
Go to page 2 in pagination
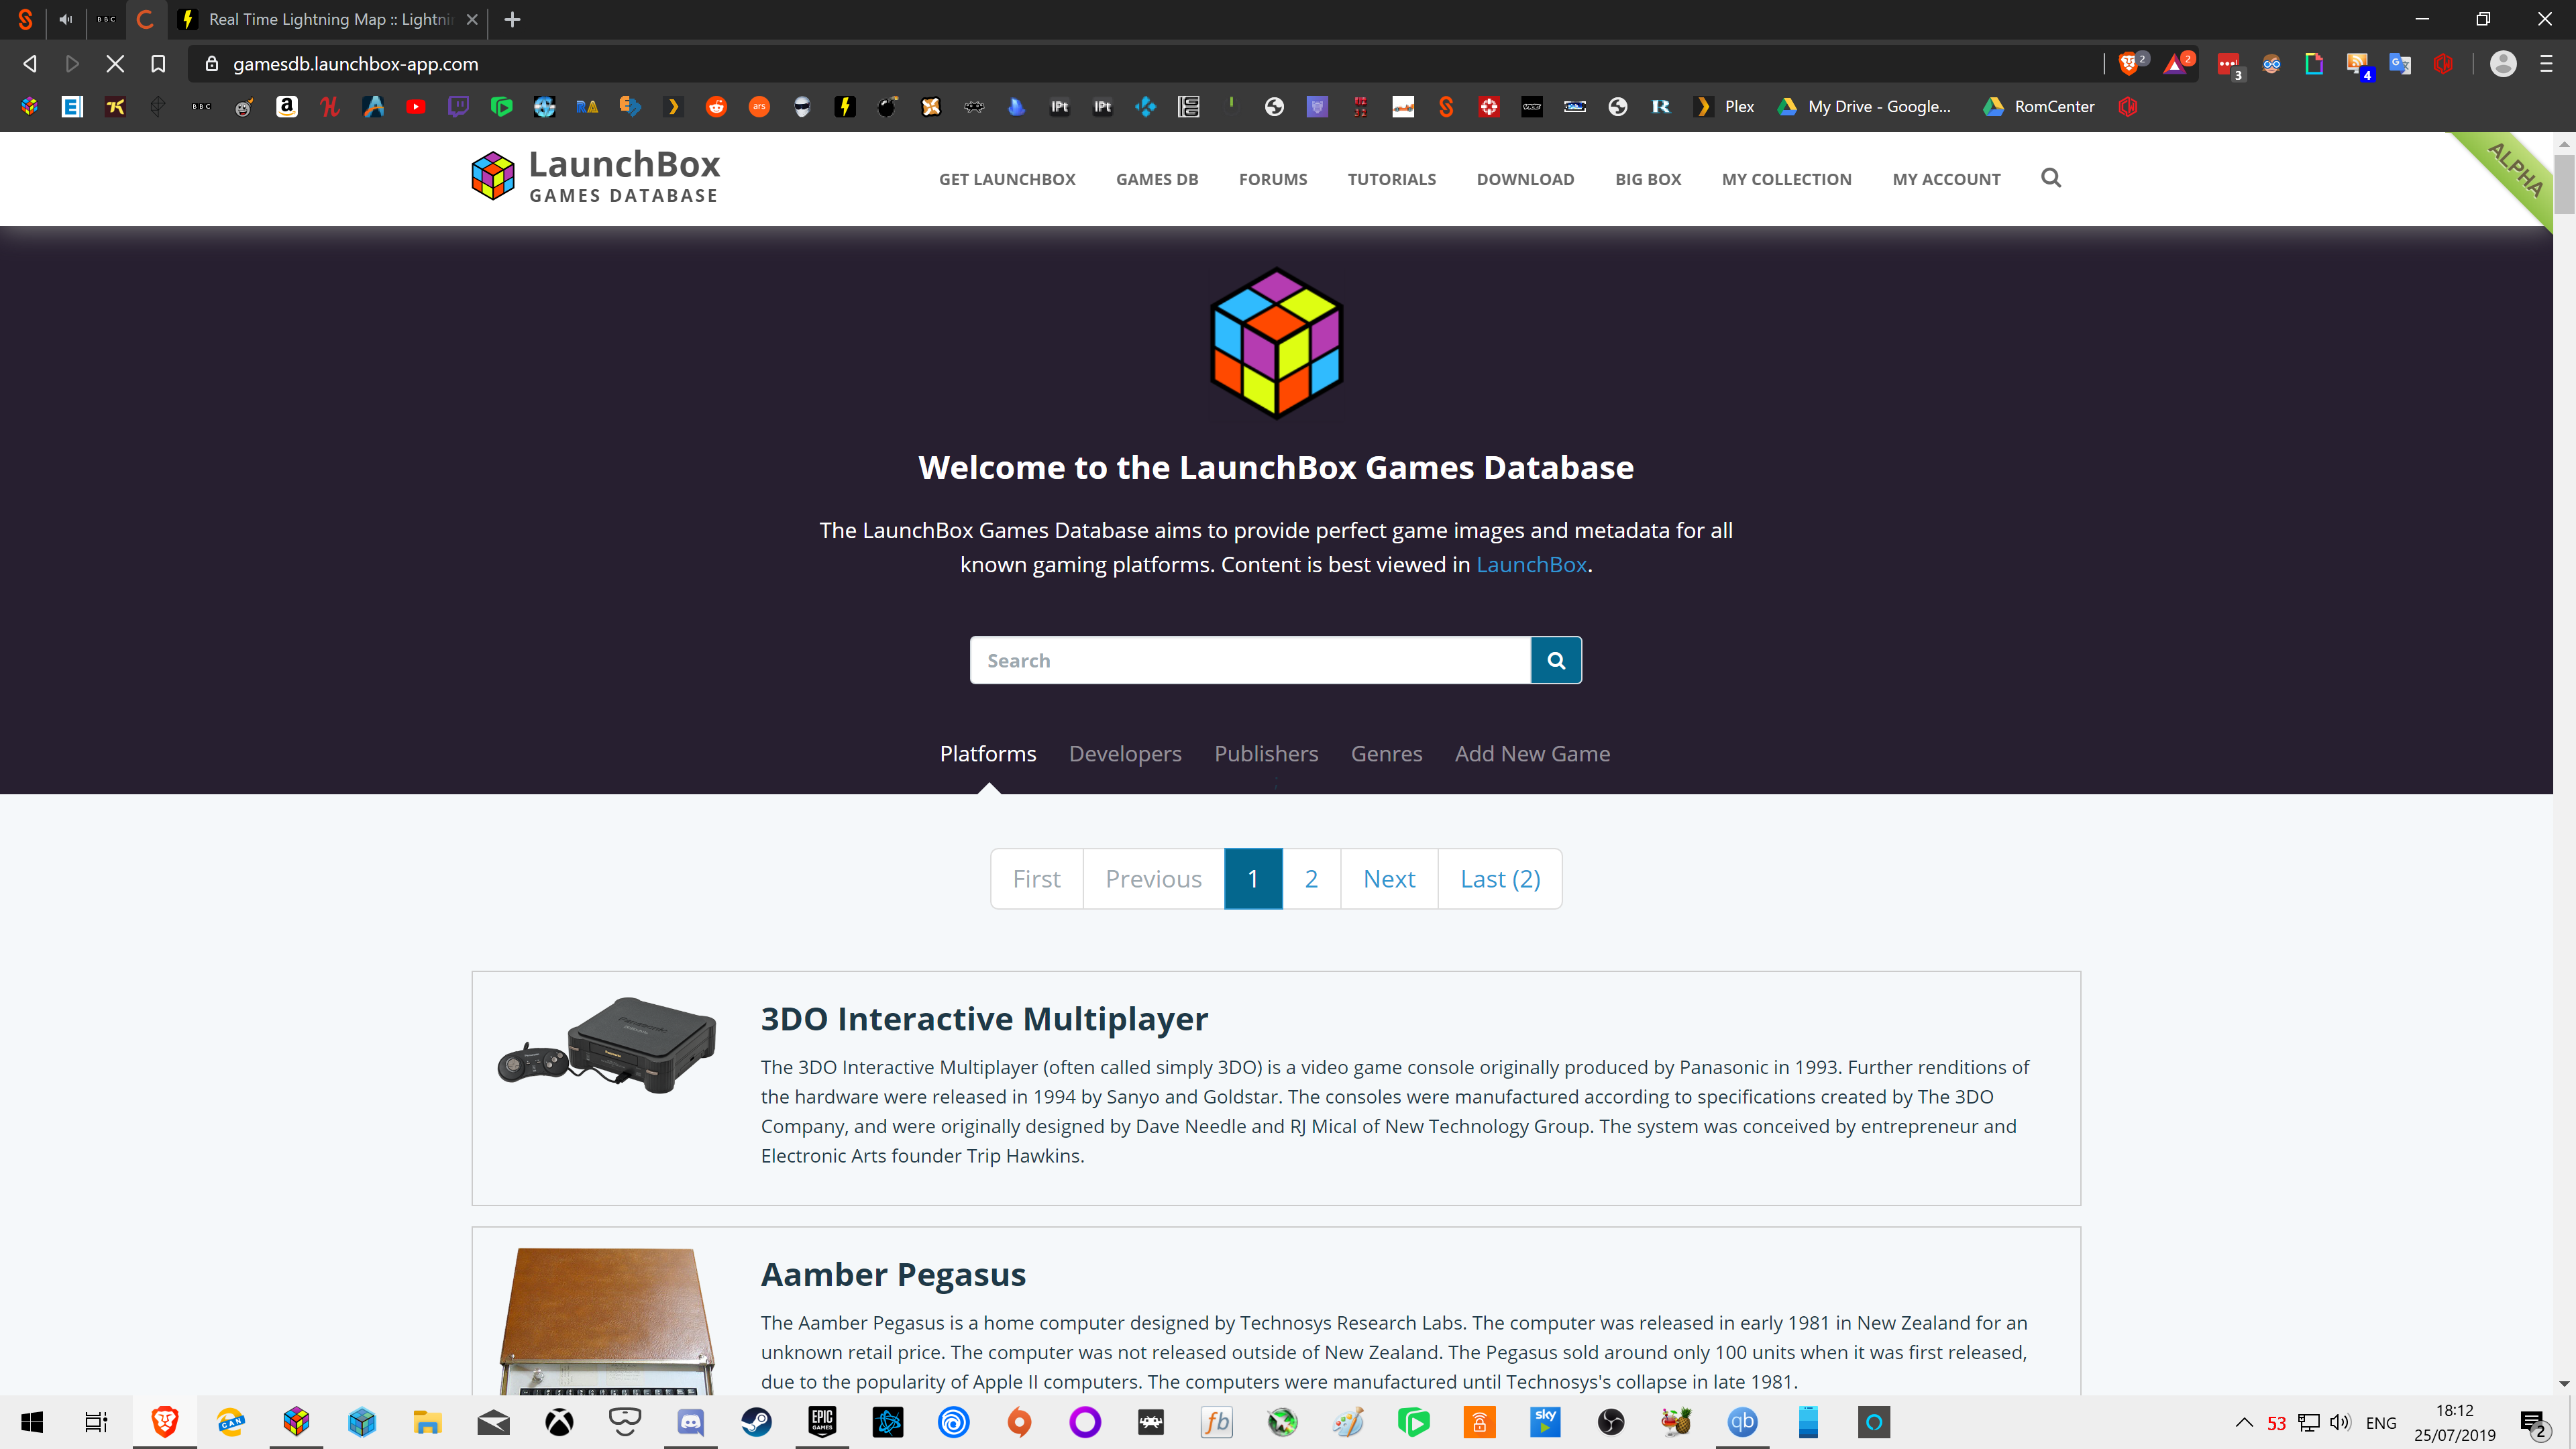[1311, 878]
